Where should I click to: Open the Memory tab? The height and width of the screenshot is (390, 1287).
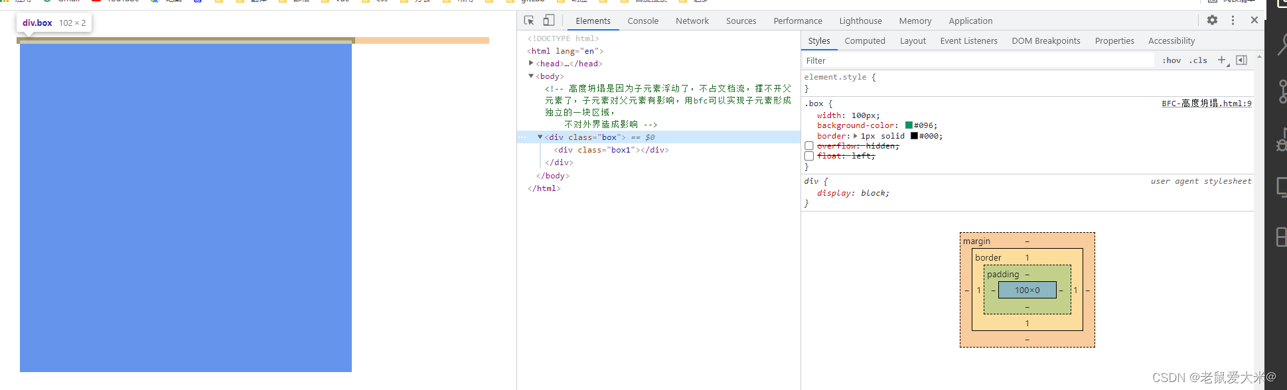915,21
